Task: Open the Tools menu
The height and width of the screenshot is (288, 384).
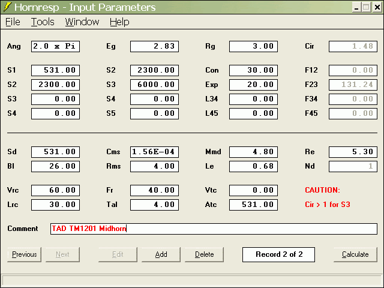Action: pos(43,22)
